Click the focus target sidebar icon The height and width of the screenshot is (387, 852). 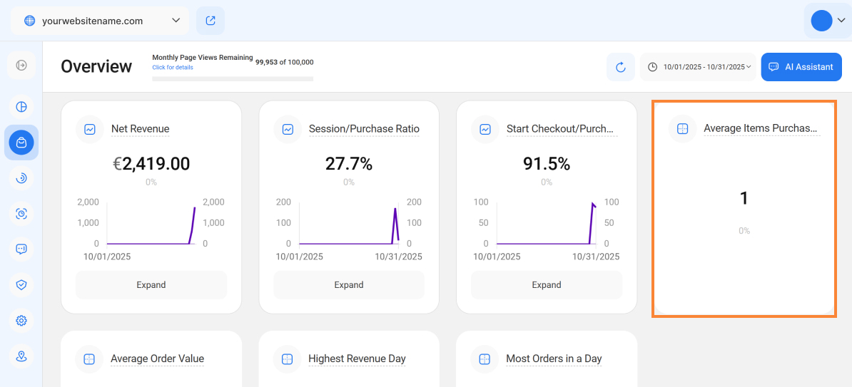pyautogui.click(x=21, y=213)
